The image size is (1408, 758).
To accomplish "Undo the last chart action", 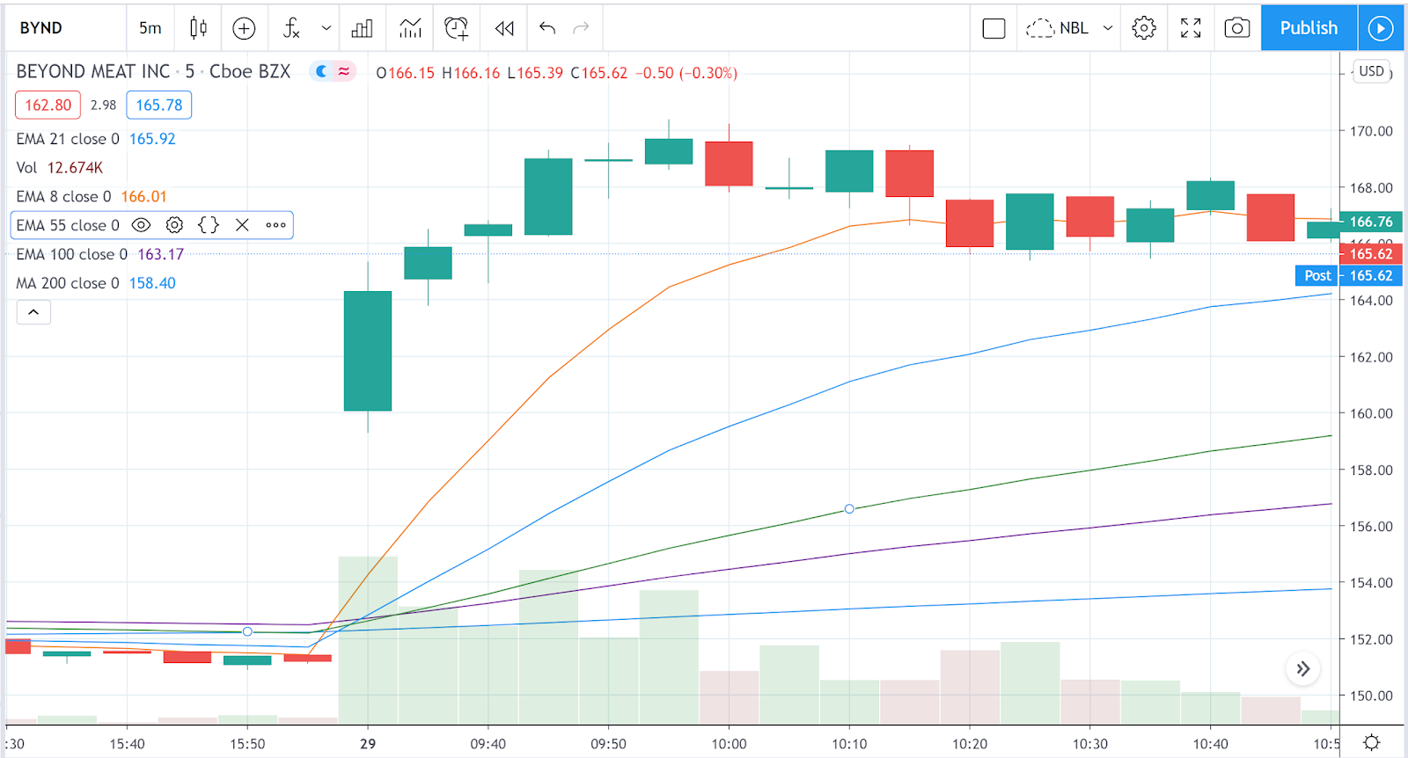I will [x=547, y=28].
